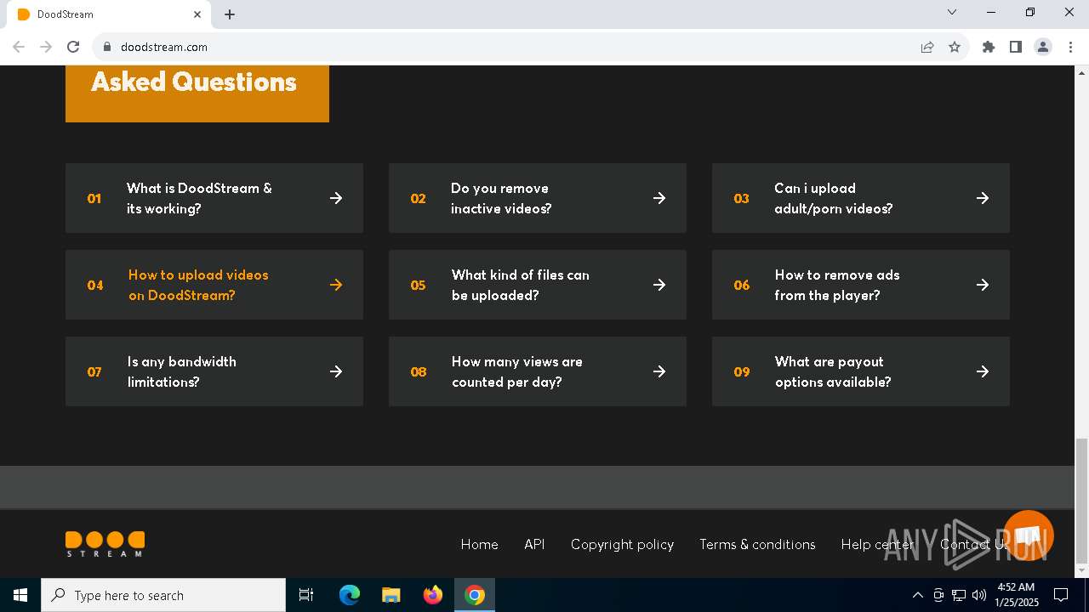The height and width of the screenshot is (612, 1089).
Task: Expand FAQ 07 about bandwidth limitations
Action: (x=214, y=371)
